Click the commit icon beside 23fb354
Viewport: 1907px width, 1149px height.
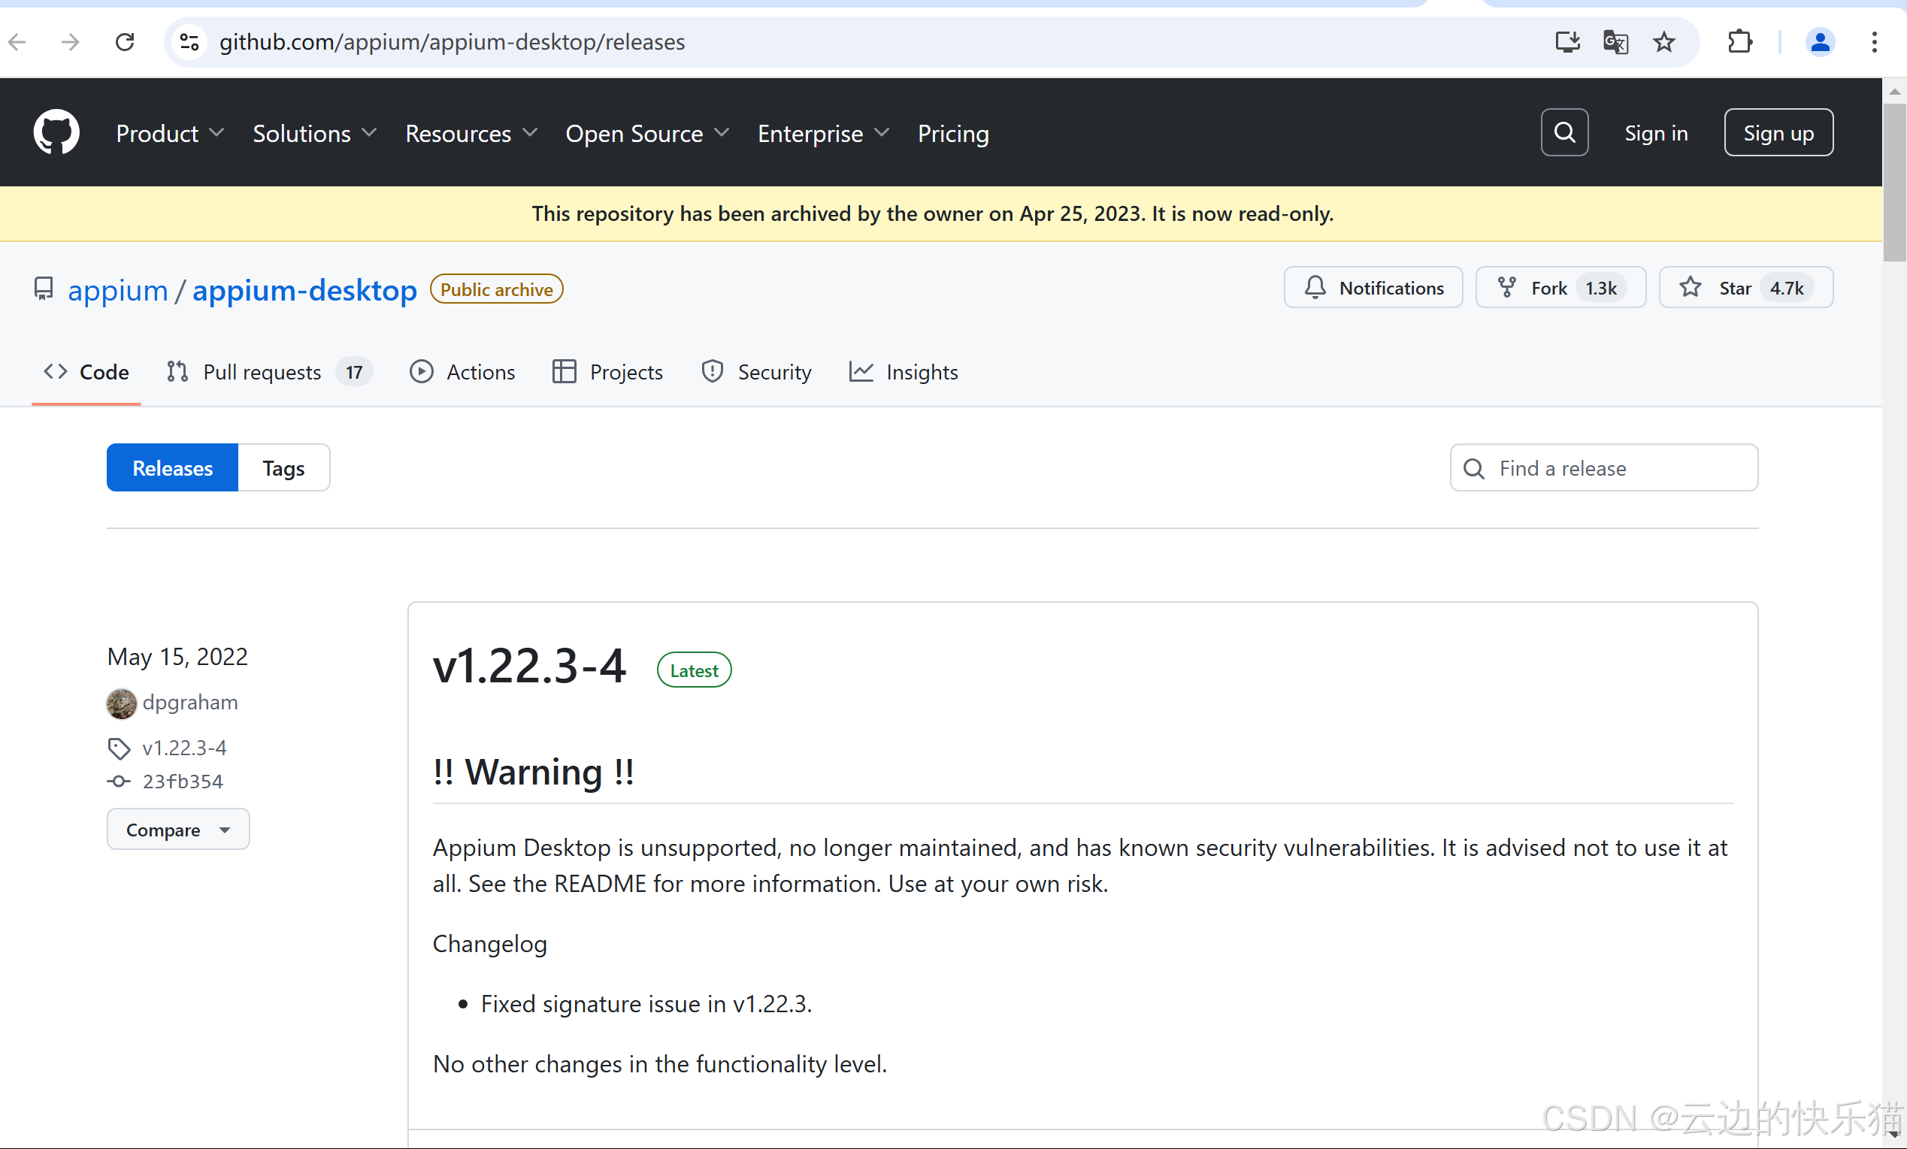119,782
